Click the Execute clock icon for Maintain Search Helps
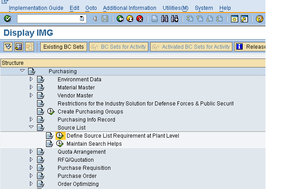Viewport: 286px width, 189px height. click(60, 144)
